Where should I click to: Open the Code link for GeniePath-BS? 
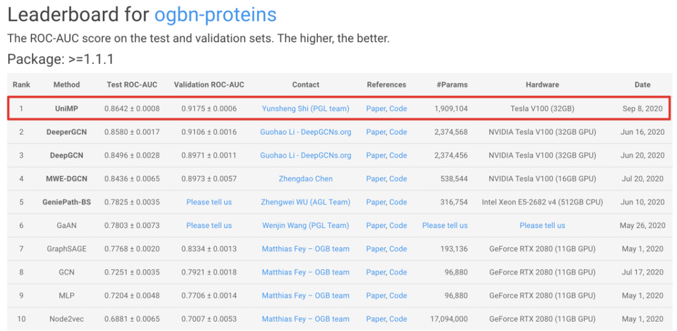click(x=398, y=202)
